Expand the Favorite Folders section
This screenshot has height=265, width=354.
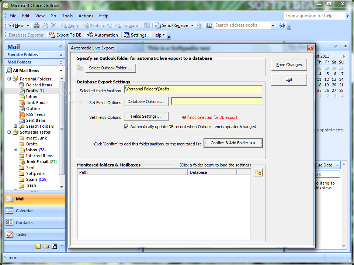click(61, 55)
